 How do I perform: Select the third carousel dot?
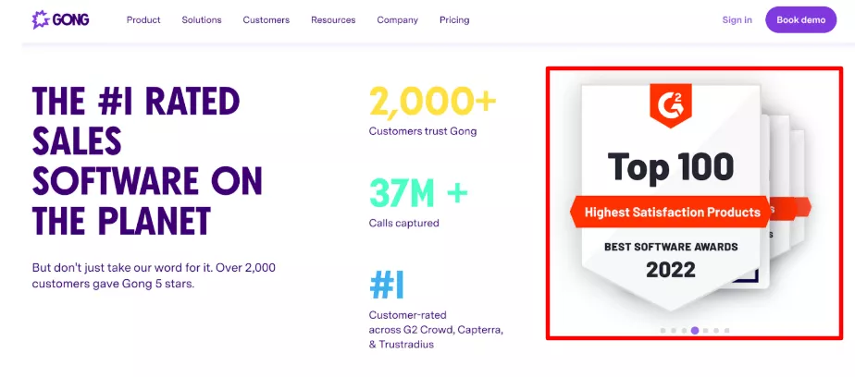[x=684, y=330]
